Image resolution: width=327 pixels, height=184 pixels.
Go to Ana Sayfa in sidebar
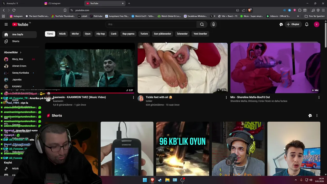[19, 34]
